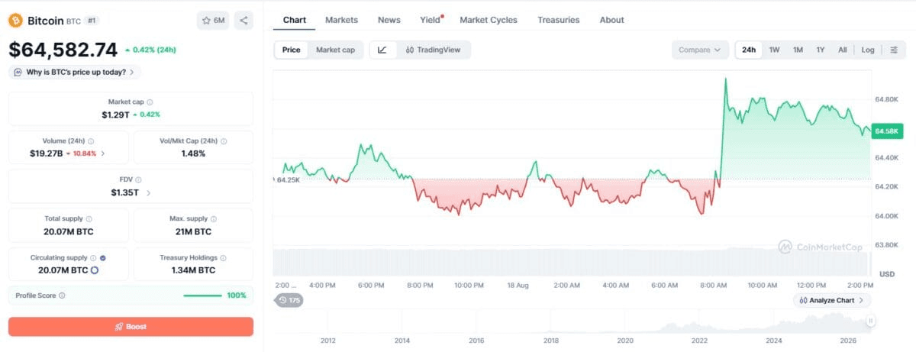Click the green 64.58K price label

click(887, 131)
